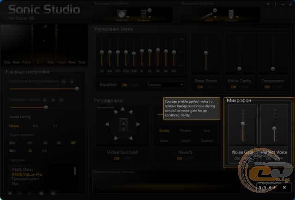The height and width of the screenshot is (200, 295).
Task: Select the Cave reverb preset
Action: 164,141
